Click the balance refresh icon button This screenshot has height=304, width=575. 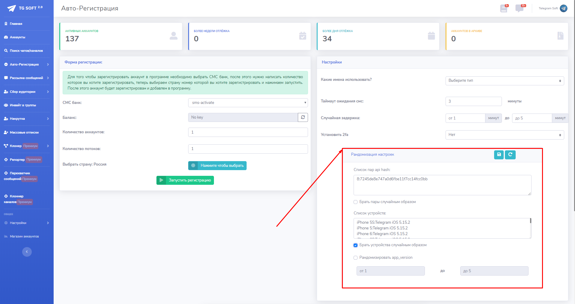click(303, 117)
